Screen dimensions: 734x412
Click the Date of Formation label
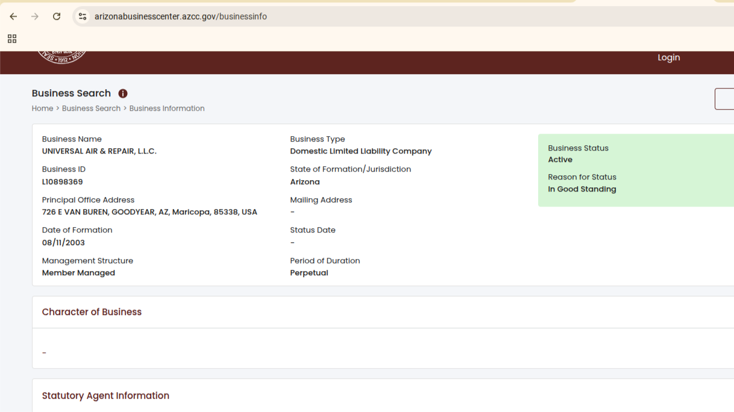(77, 230)
